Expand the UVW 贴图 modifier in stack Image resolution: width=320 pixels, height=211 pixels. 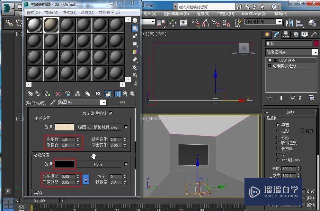pos(275,60)
